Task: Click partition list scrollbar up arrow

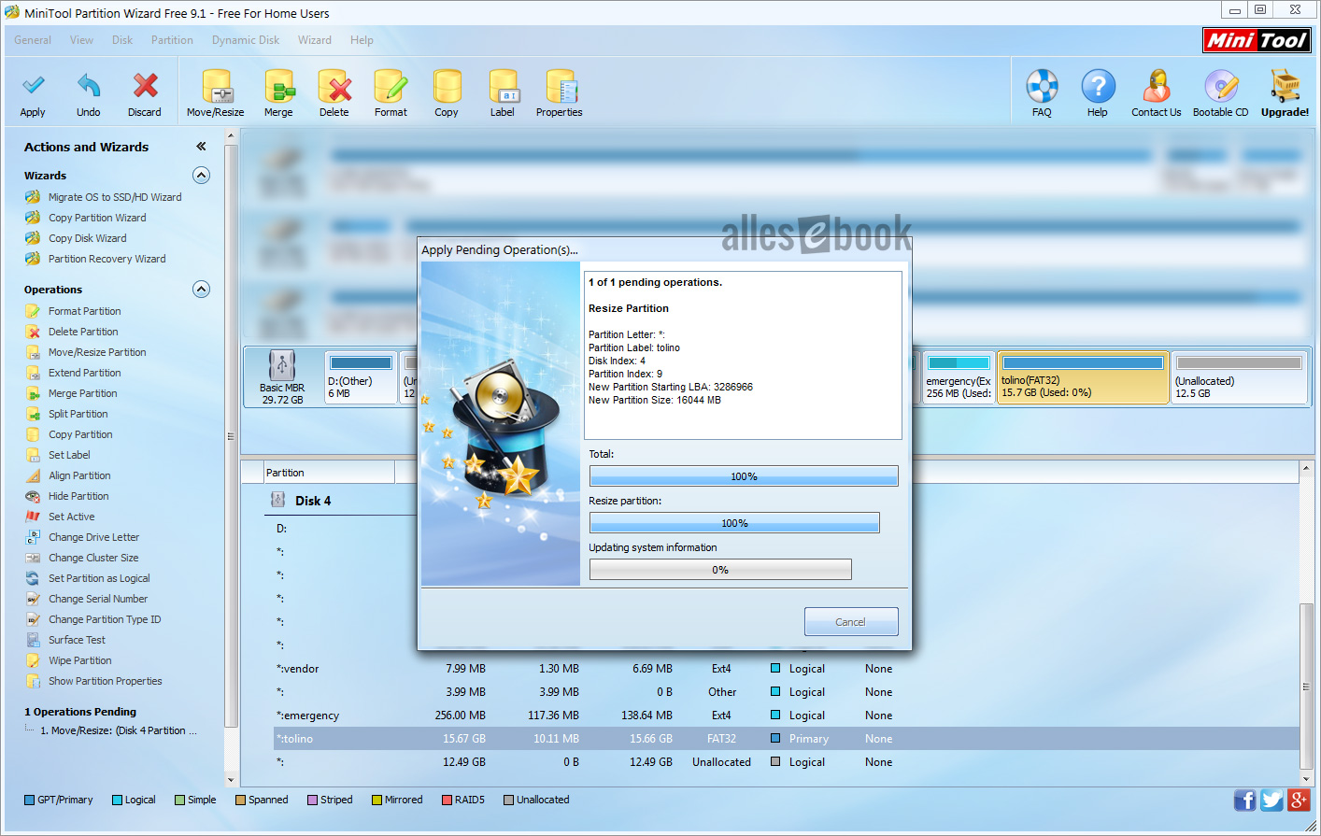Action: tap(1306, 467)
